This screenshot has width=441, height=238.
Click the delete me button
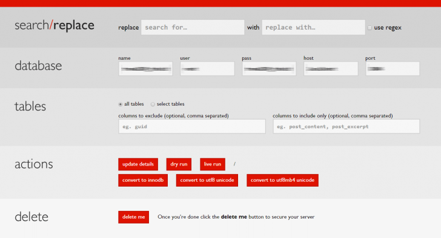(x=134, y=217)
